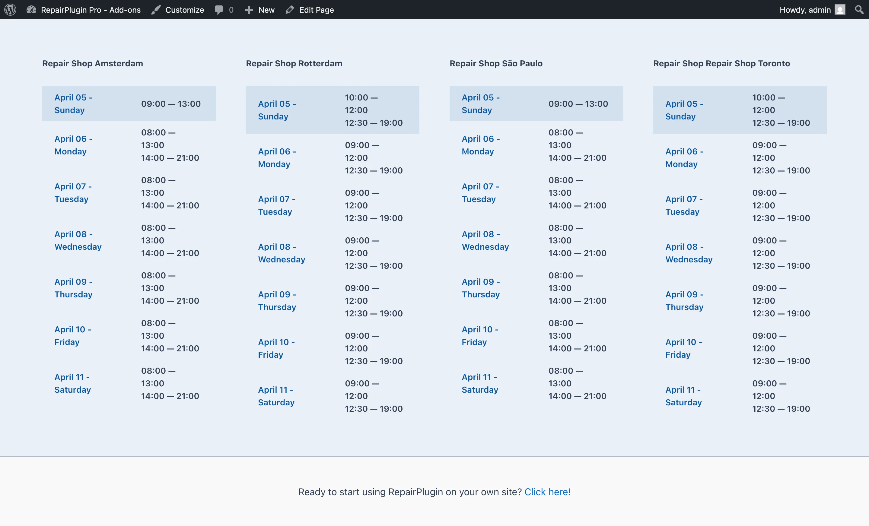869x526 pixels.
Task: Follow the Click here! link
Action: [547, 492]
